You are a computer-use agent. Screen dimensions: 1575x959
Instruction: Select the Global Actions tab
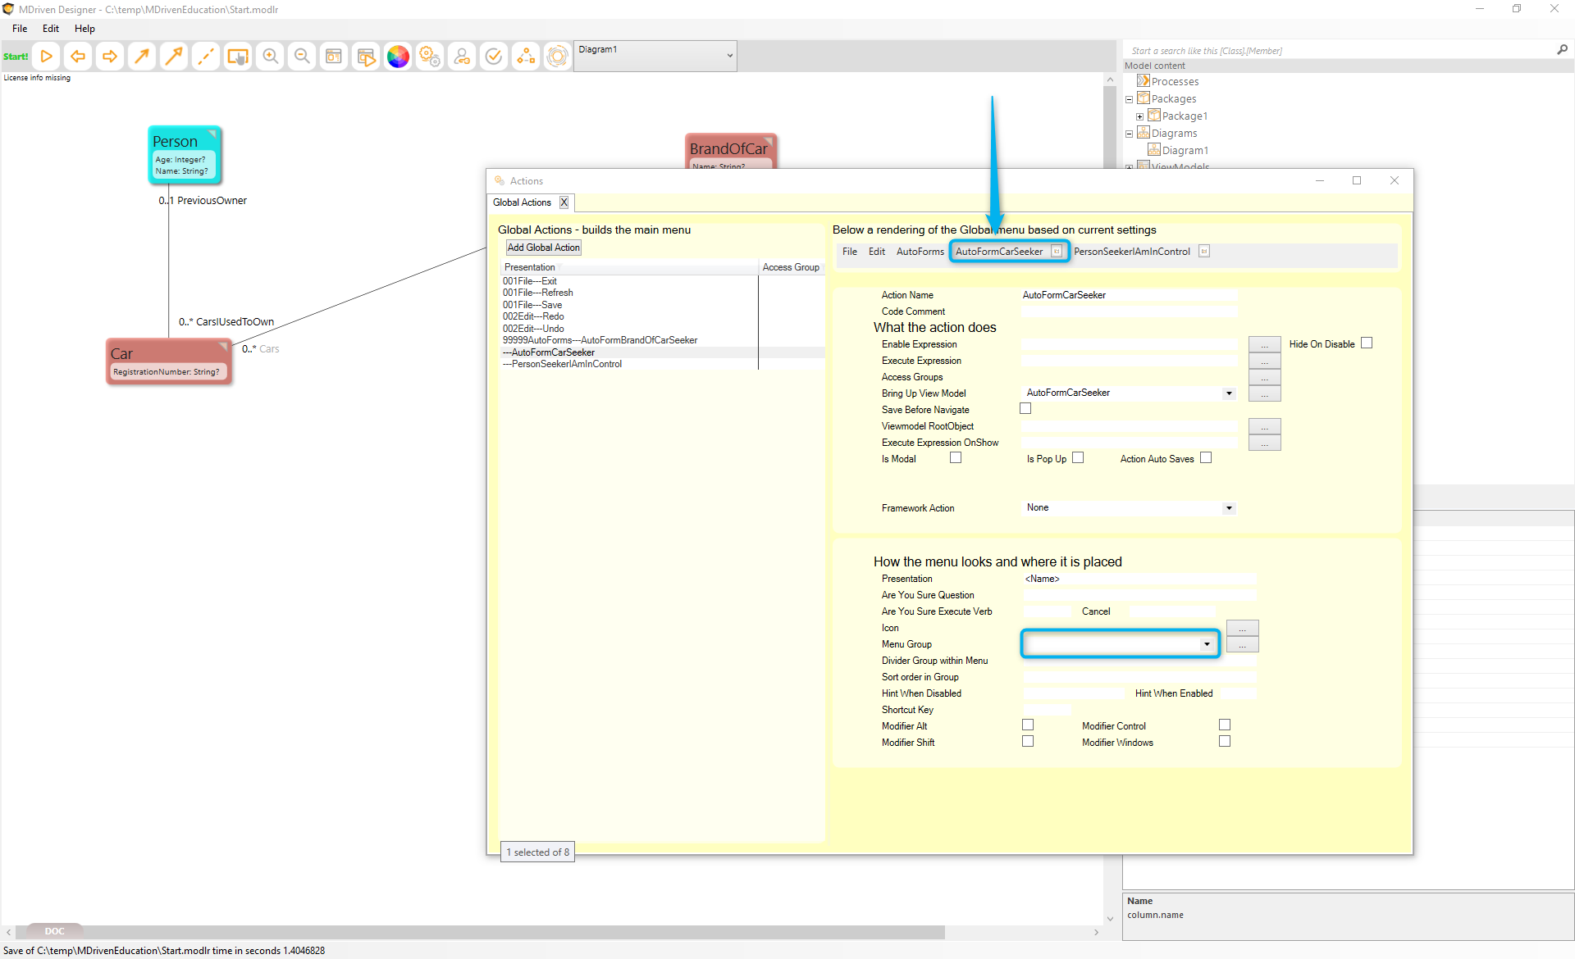[523, 202]
